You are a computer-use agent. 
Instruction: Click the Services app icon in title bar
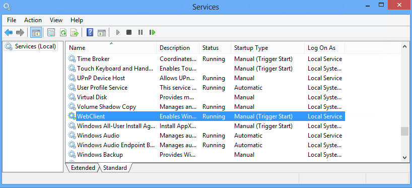[x=7, y=7]
